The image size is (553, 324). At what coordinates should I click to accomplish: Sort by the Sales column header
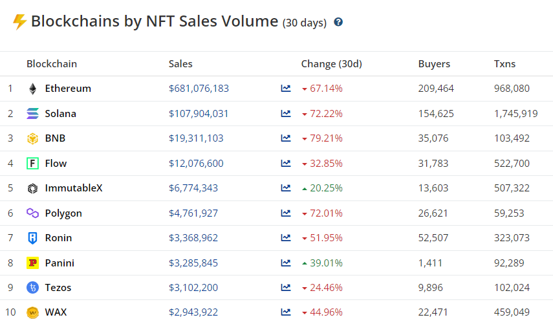tap(180, 64)
